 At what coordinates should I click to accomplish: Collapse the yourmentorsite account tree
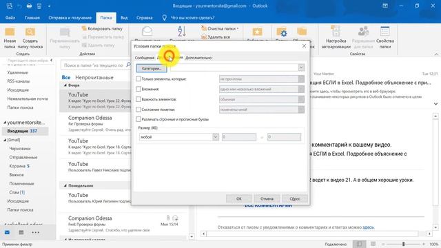[x=5, y=123]
